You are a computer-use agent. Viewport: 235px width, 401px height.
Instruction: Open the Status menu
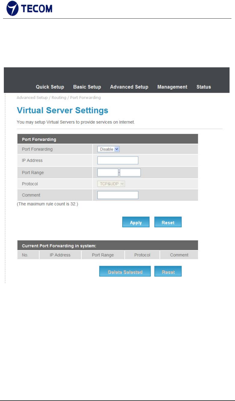coord(204,87)
